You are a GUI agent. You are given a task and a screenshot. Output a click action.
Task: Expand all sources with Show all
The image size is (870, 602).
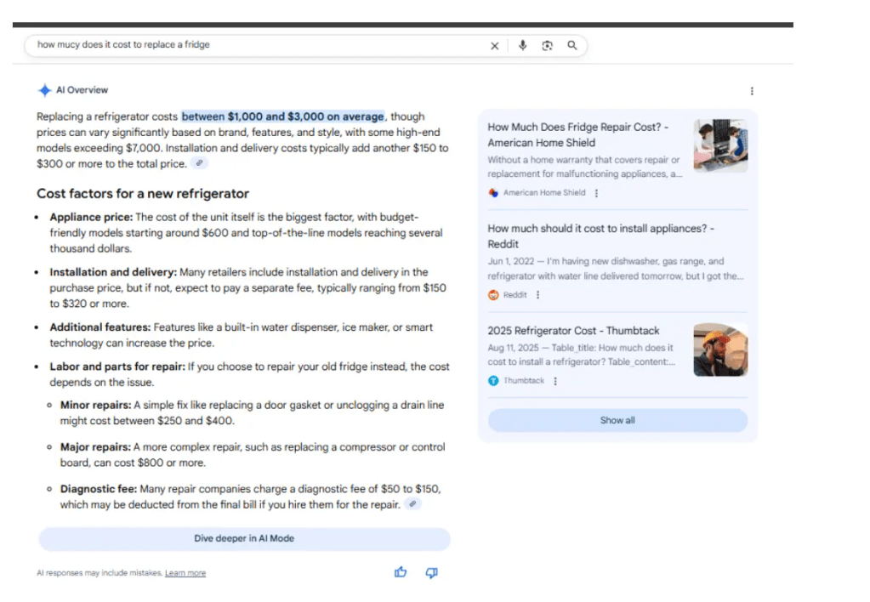coord(617,420)
